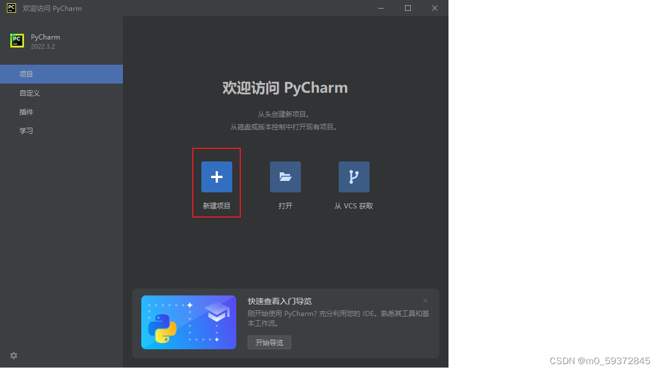Click the 新建项目 label

216,206
